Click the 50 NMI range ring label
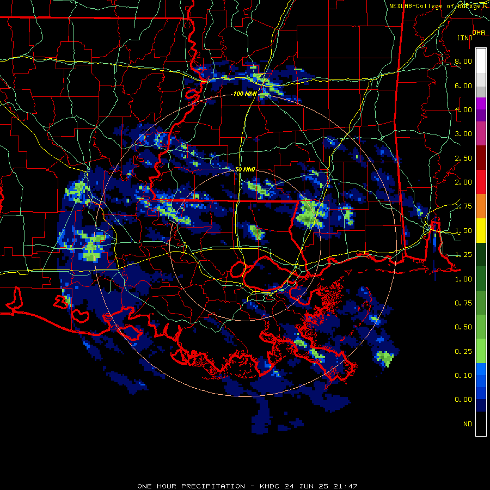This screenshot has height=490, width=490. point(245,169)
